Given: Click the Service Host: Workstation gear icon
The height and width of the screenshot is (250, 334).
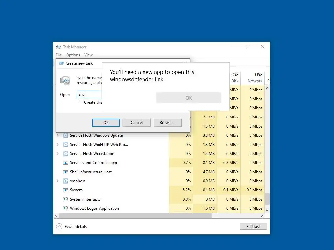Looking at the screenshot, I should [65, 154].
